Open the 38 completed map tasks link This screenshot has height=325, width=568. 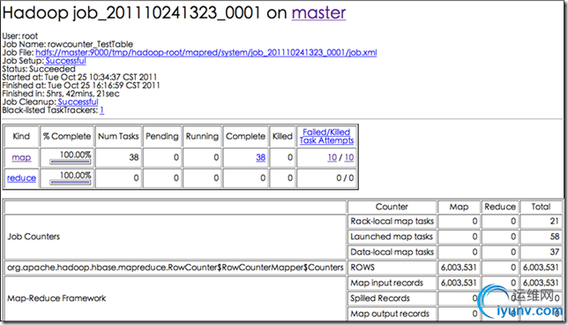(260, 157)
